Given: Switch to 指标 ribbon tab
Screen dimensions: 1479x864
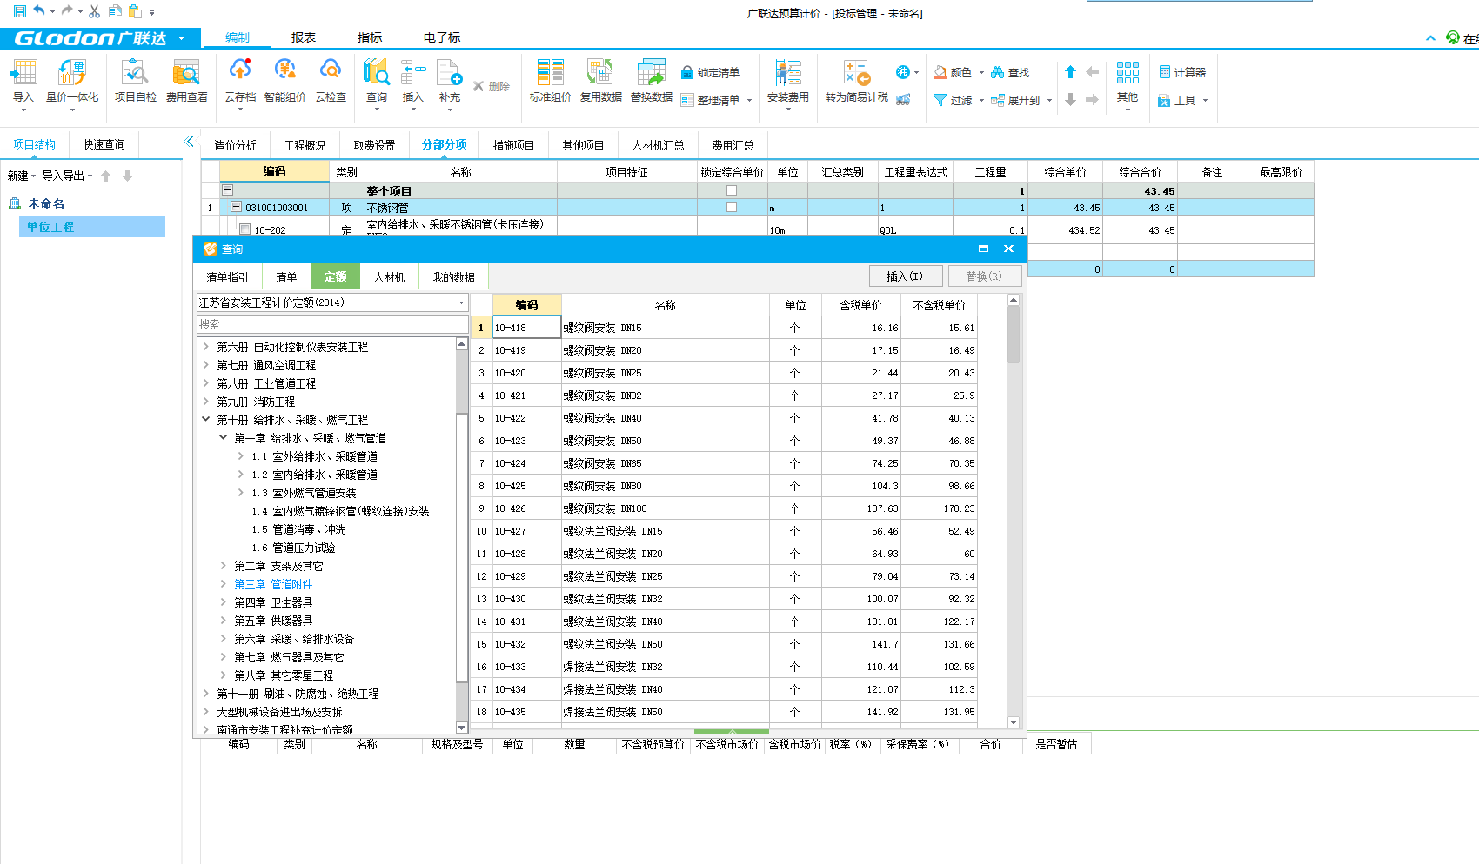Looking at the screenshot, I should tap(370, 37).
